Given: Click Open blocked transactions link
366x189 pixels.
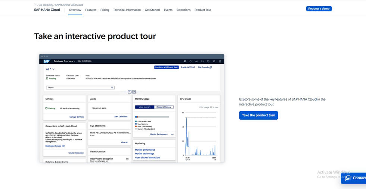Looking at the screenshot, I should 148,158.
